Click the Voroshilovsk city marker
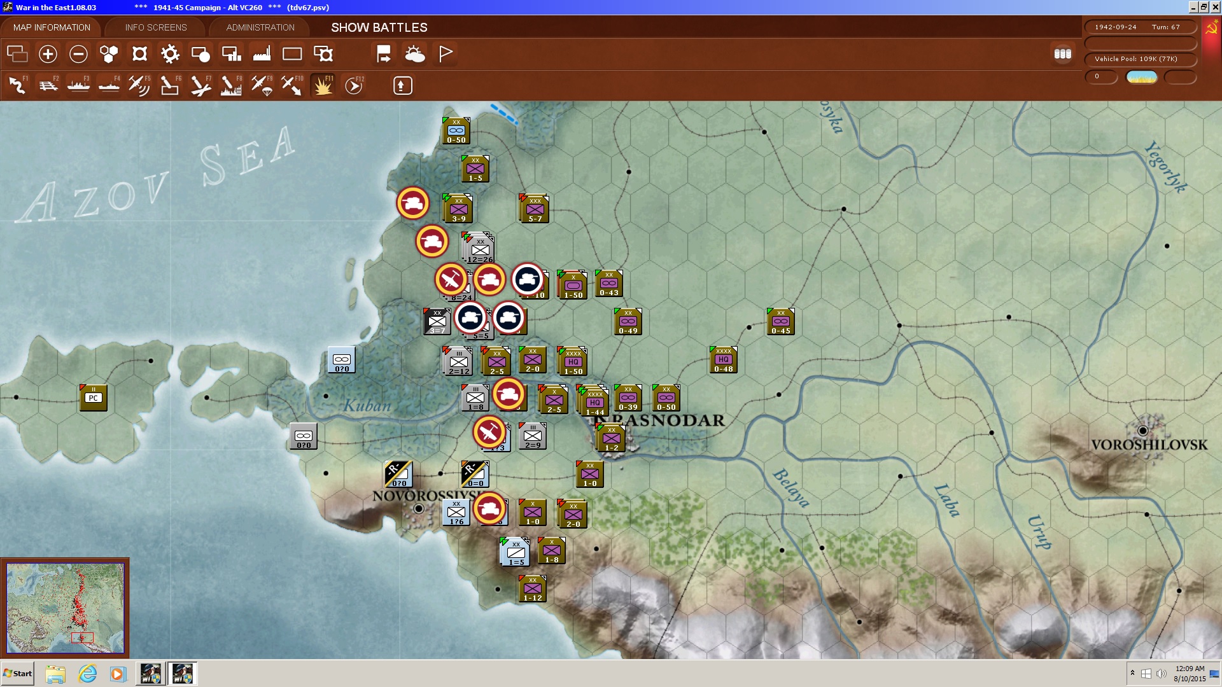The image size is (1222, 687). pos(1143,431)
